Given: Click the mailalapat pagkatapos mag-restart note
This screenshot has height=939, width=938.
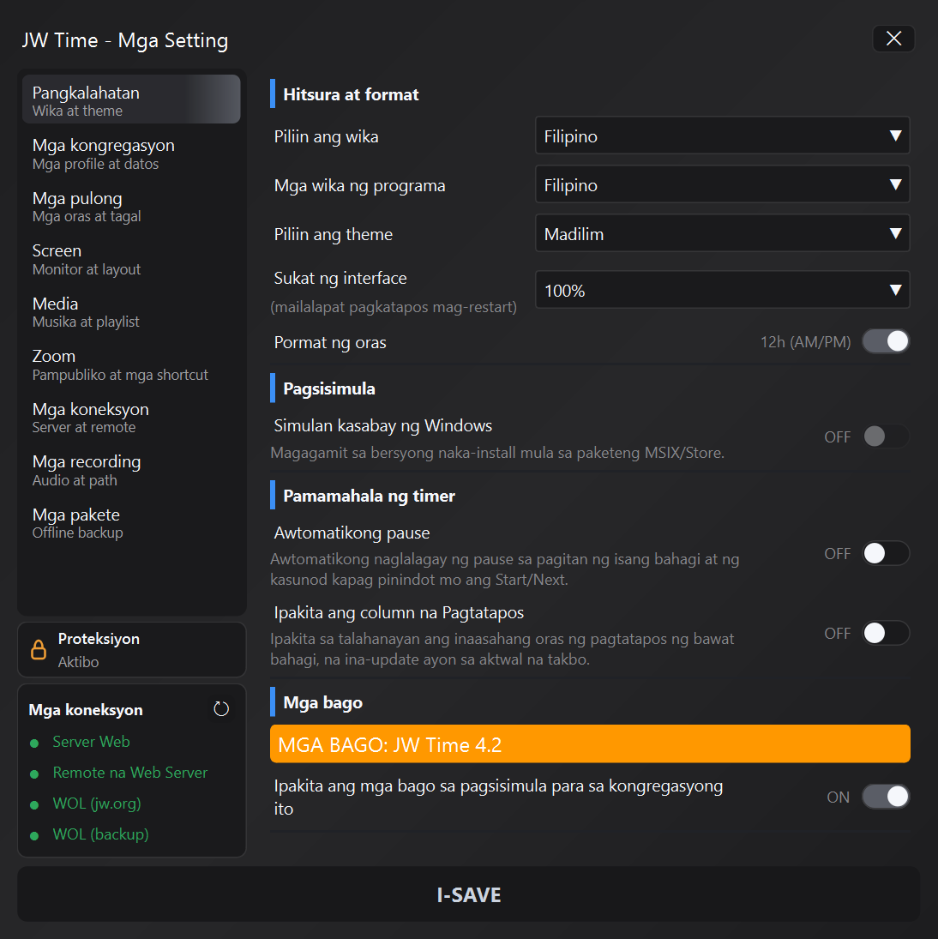Looking at the screenshot, I should 394,307.
